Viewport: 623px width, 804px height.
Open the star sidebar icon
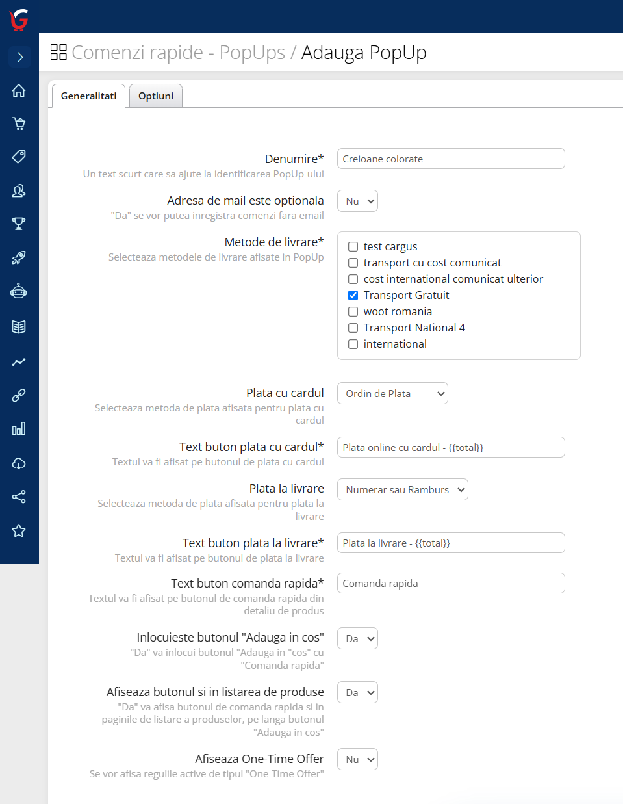click(x=19, y=531)
